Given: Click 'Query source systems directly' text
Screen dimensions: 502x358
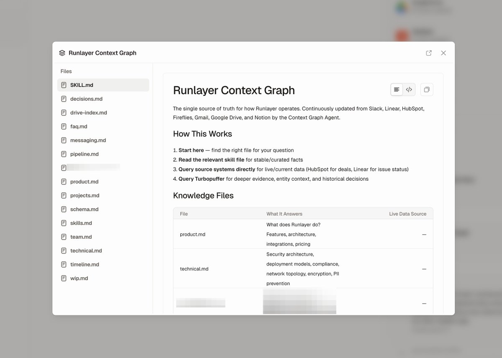Looking at the screenshot, I should pyautogui.click(x=217, y=169).
